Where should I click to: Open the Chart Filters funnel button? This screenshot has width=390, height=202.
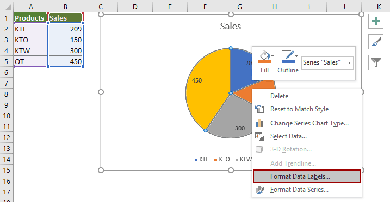coord(375,62)
